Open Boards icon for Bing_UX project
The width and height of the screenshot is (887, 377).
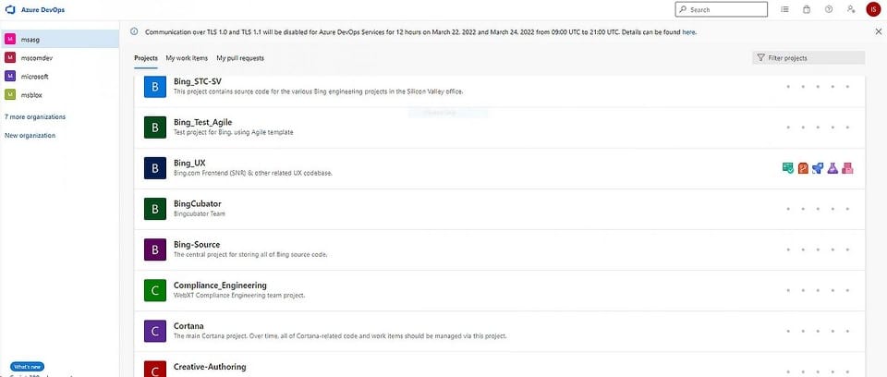(787, 168)
